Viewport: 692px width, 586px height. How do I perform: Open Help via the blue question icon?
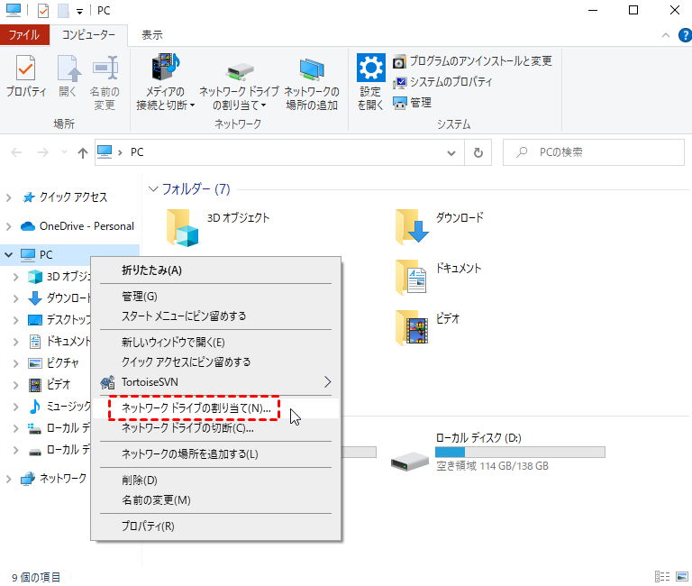point(686,35)
